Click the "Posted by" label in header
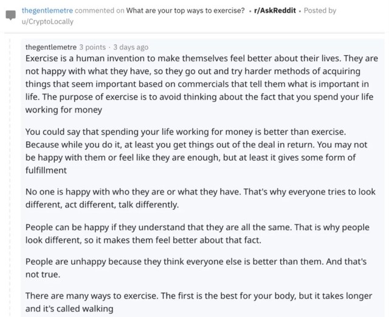The image size is (389, 317). (x=319, y=10)
